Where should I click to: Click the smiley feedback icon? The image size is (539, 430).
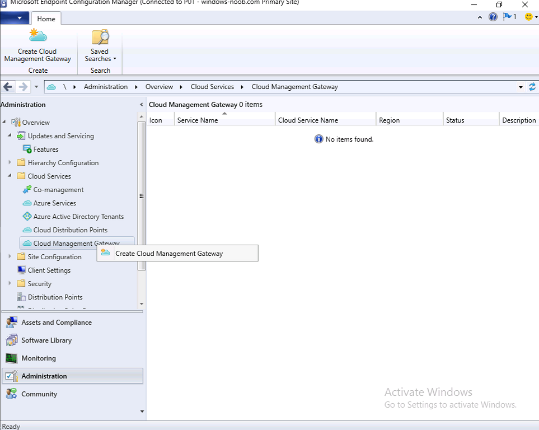pos(529,16)
